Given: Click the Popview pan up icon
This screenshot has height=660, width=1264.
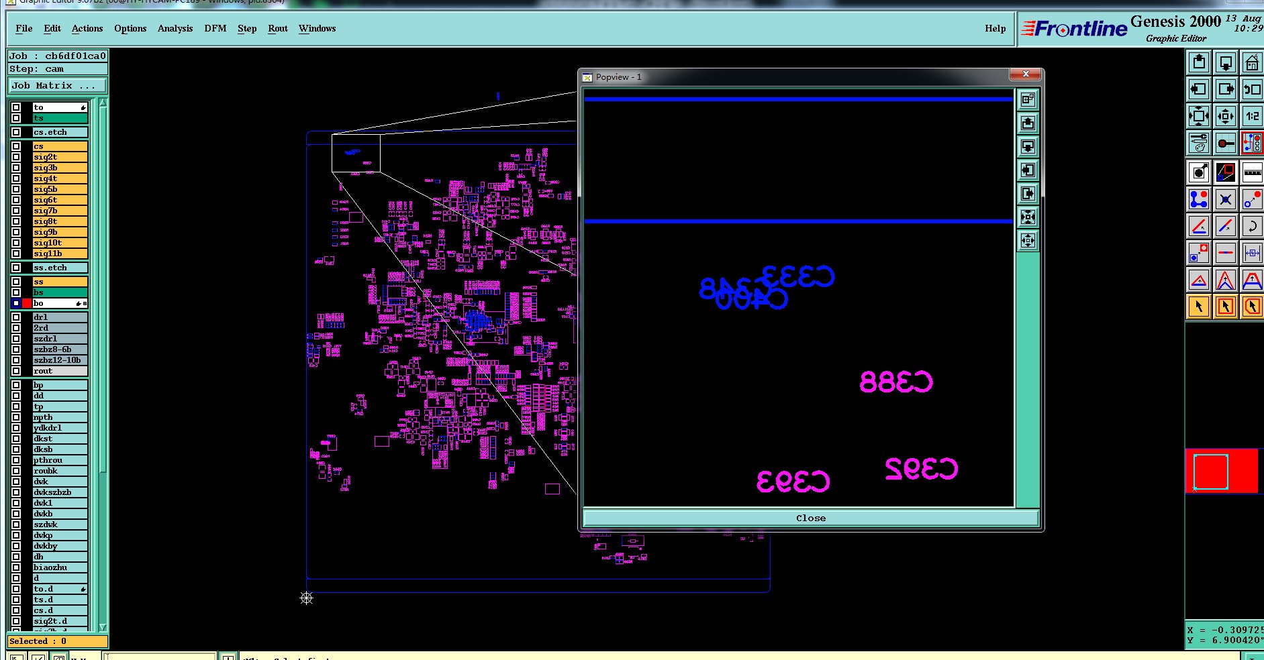Looking at the screenshot, I should [x=1028, y=123].
